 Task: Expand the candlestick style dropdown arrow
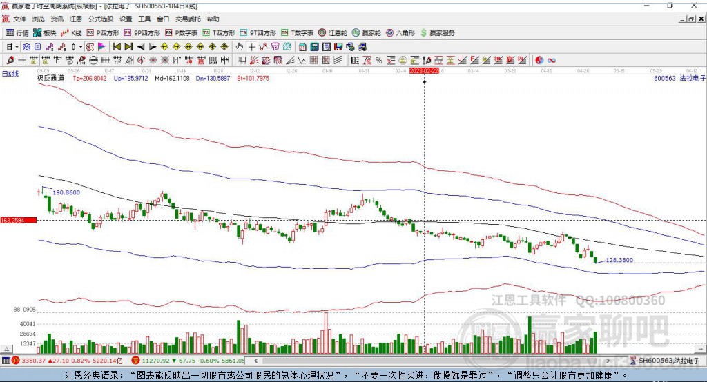tap(80, 47)
